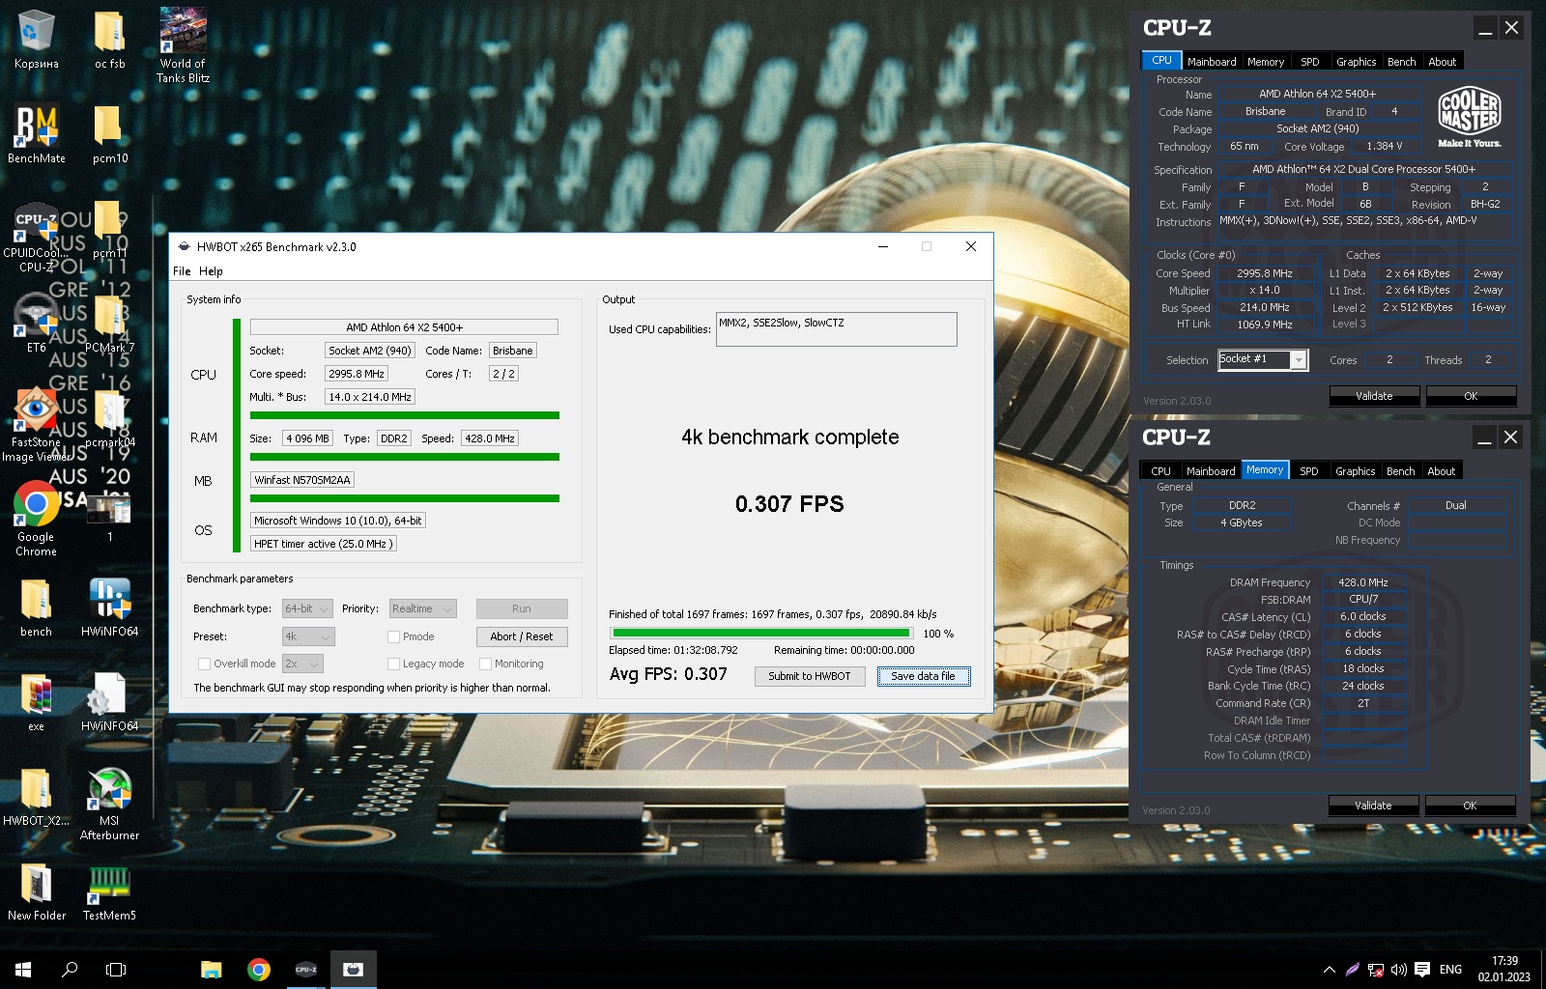This screenshot has height=989, width=1546.
Task: Open the Windows Start menu
Action: (x=23, y=969)
